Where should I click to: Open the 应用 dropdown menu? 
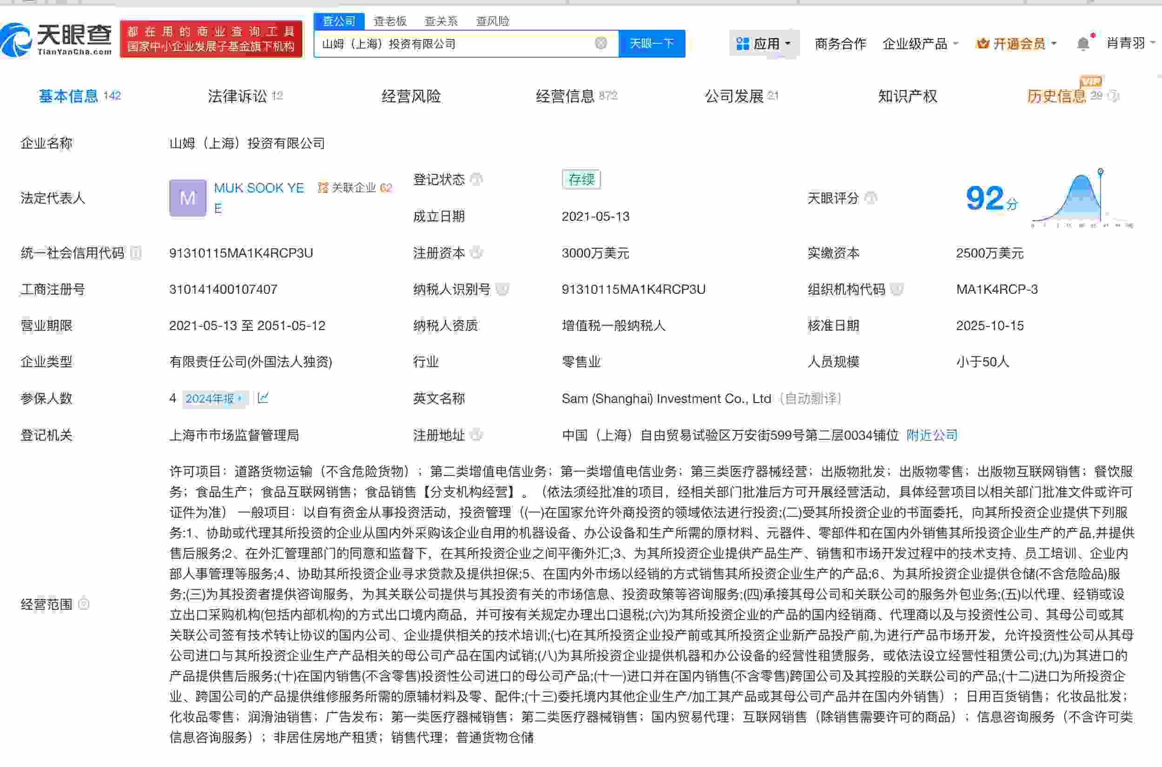pos(763,43)
